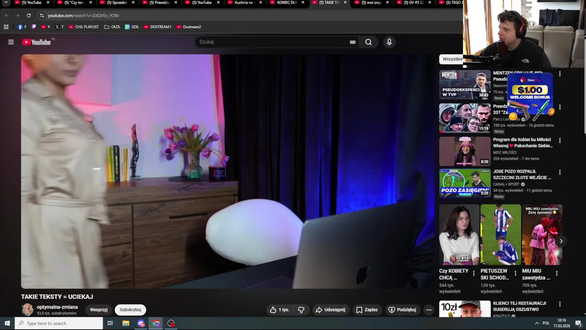Open the CANAL+ SPORT channel link
The image size is (586, 330).
pyautogui.click(x=506, y=184)
